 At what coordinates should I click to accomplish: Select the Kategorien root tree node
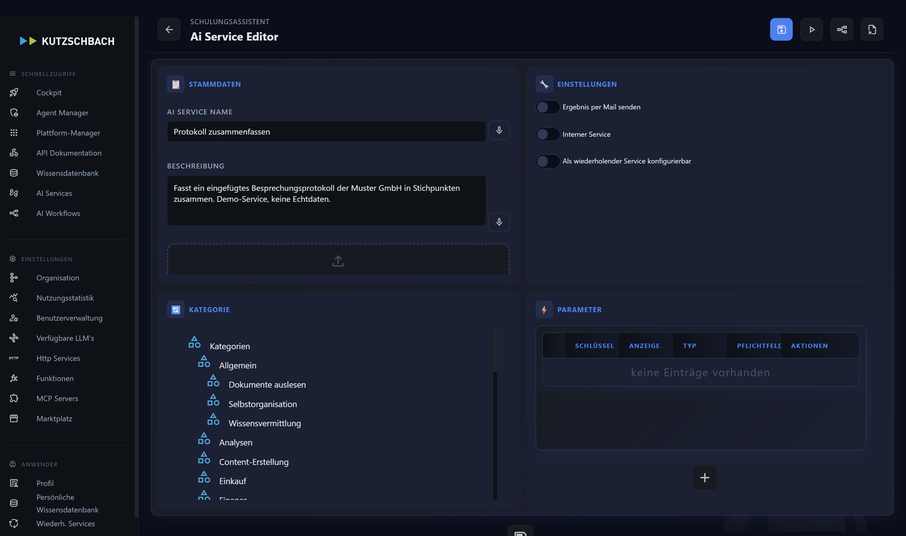click(x=230, y=346)
